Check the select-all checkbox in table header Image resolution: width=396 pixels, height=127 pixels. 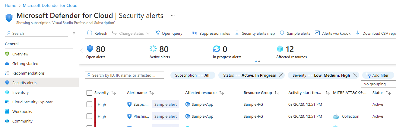click(89, 93)
